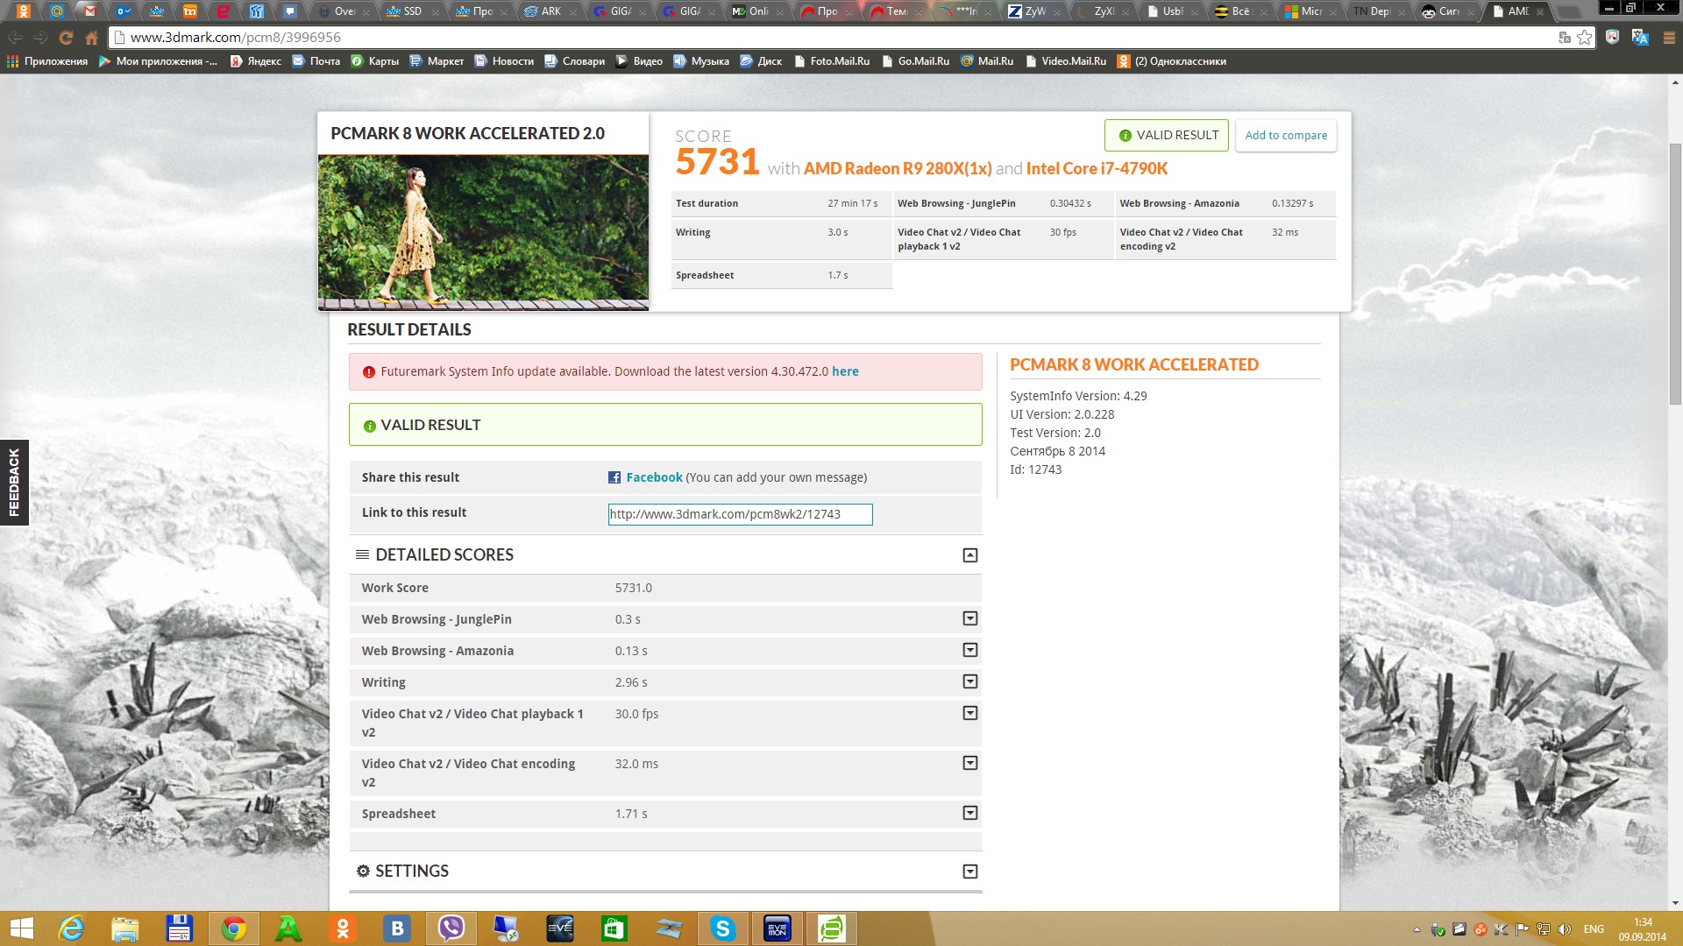Open Viber from the taskbar
Viewport: 1683px width, 946px height.
point(451,928)
